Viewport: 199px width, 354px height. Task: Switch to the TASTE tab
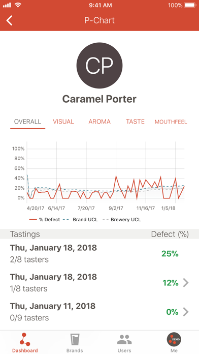point(135,122)
